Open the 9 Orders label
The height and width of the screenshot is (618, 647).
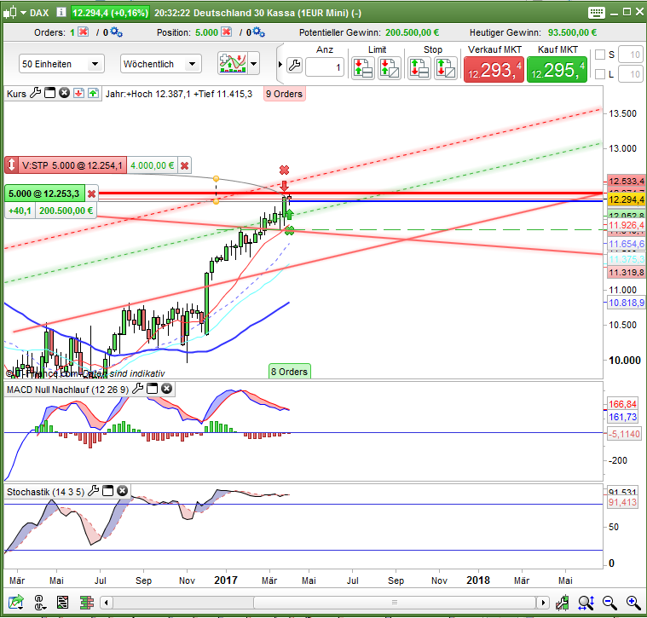pyautogui.click(x=285, y=94)
